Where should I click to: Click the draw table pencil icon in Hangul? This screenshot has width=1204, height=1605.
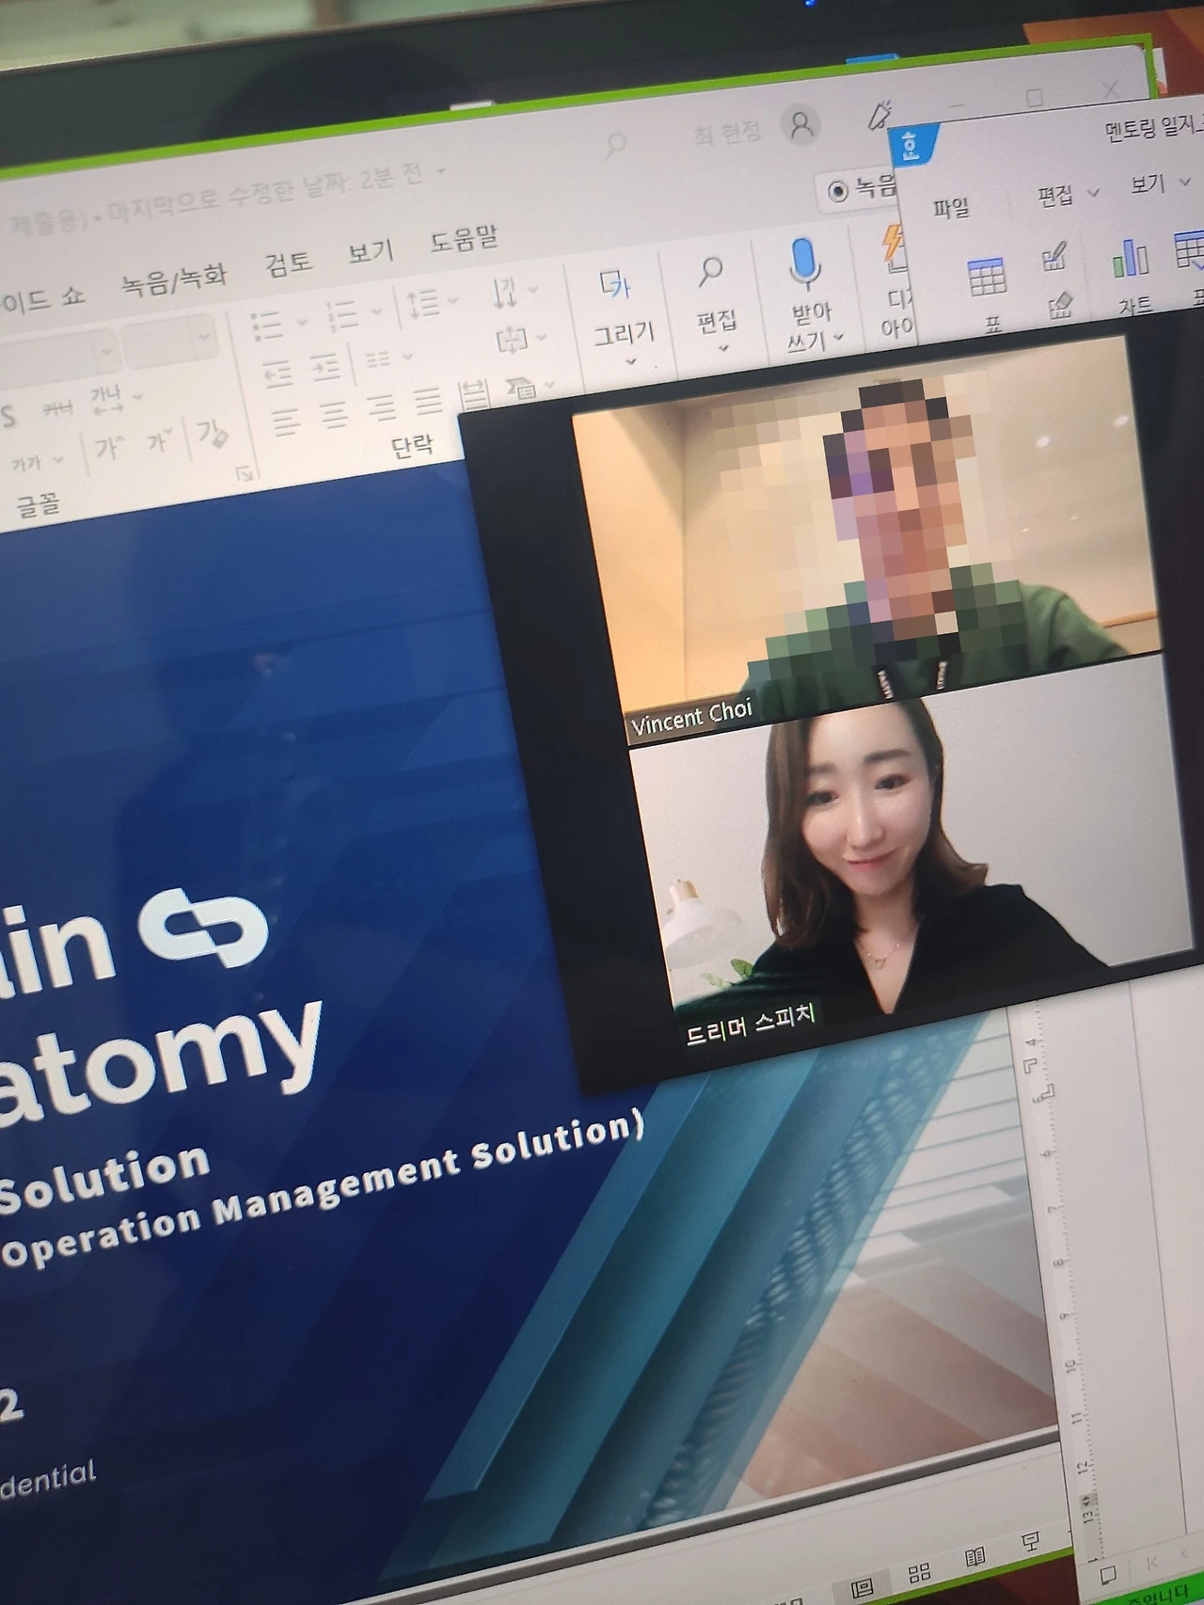click(x=1054, y=257)
